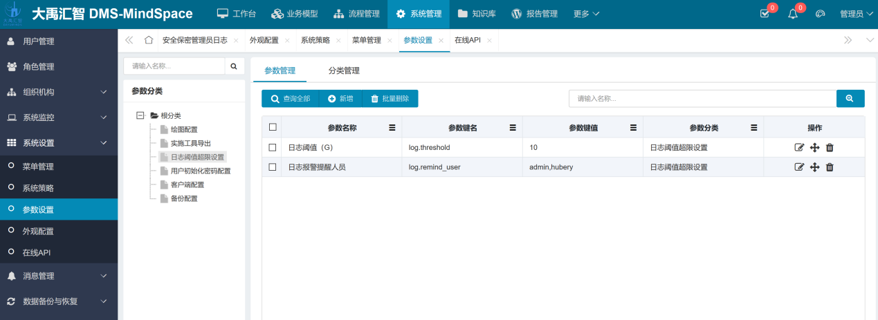Open 知识库 in top navigation
This screenshot has width=878, height=320.
click(x=475, y=14)
